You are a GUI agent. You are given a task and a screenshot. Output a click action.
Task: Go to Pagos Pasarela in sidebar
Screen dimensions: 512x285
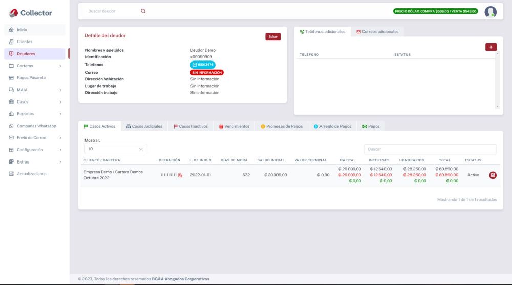pyautogui.click(x=31, y=77)
